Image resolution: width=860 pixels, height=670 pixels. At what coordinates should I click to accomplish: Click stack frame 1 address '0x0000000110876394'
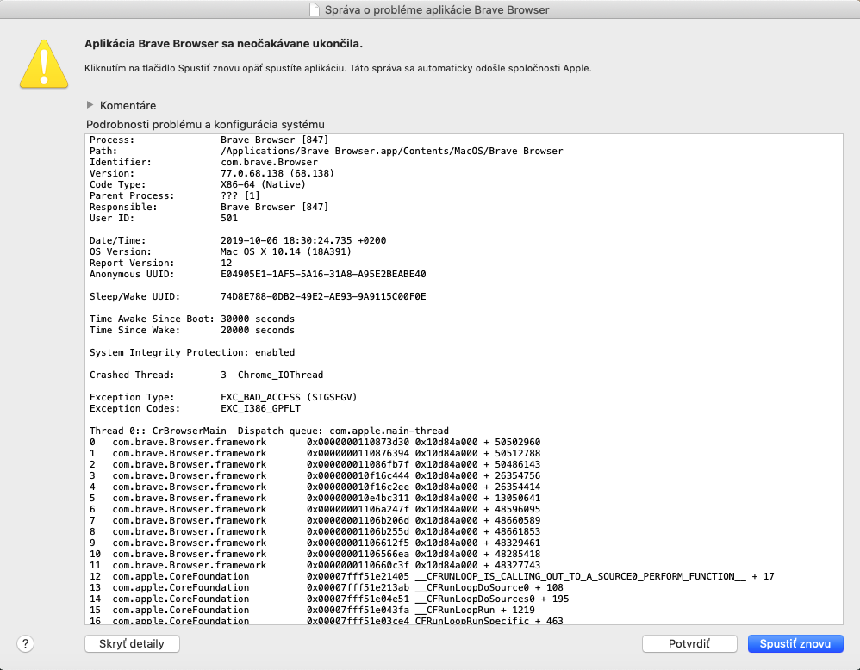[x=358, y=454]
